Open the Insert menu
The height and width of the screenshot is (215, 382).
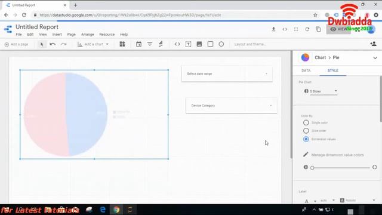tap(57, 35)
